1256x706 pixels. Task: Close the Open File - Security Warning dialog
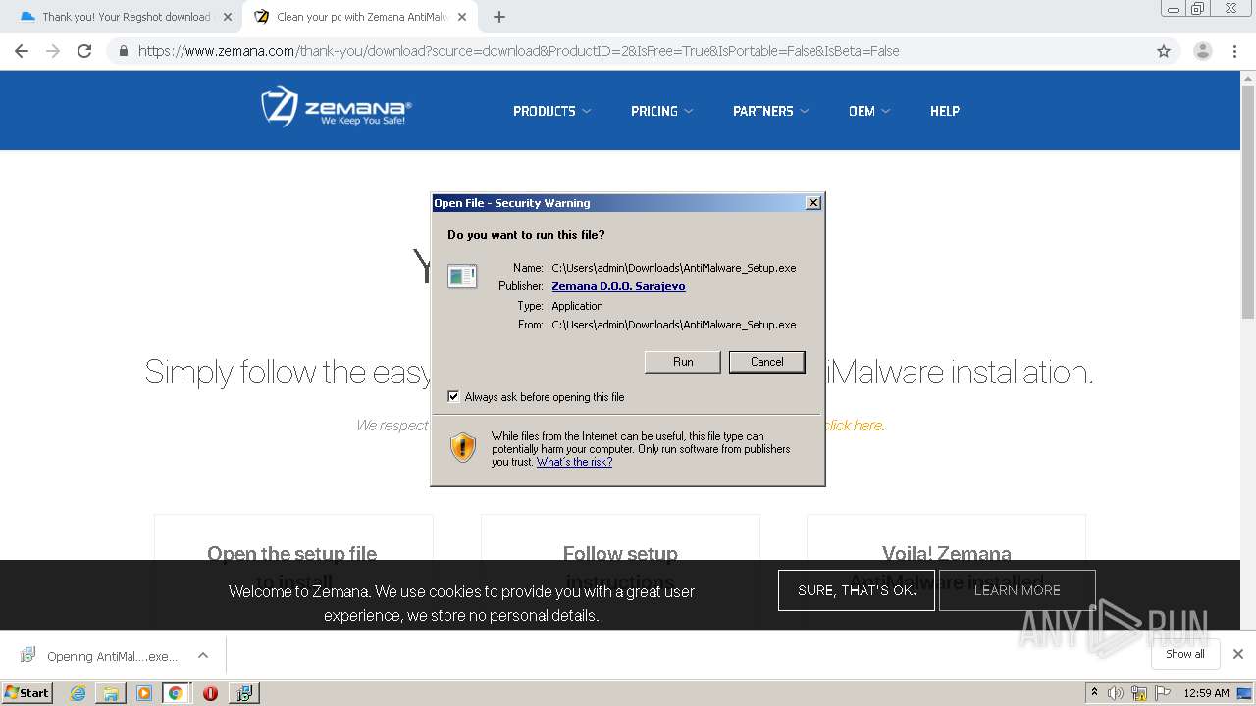coord(812,203)
